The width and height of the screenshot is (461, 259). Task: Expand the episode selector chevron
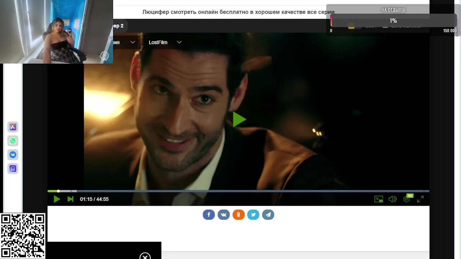pos(133,42)
